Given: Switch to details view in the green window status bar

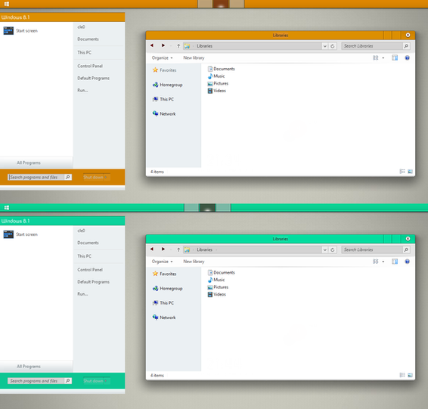Looking at the screenshot, I should tap(402, 375).
